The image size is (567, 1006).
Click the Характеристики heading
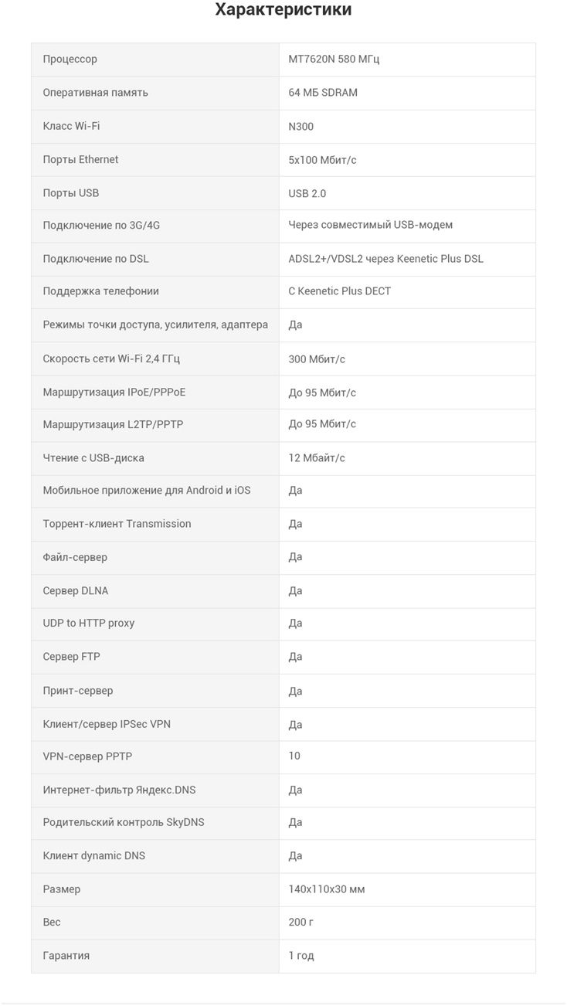point(283,10)
